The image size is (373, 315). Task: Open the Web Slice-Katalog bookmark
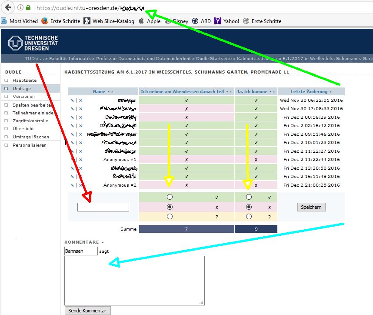109,21
